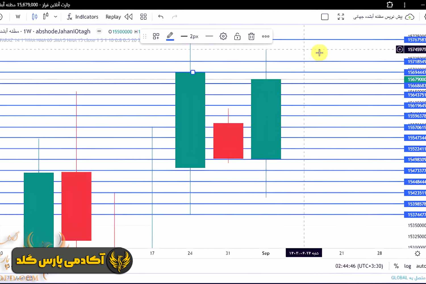
Task: Collapse the indicator legend with the minus toggle
Action: click(x=99, y=31)
